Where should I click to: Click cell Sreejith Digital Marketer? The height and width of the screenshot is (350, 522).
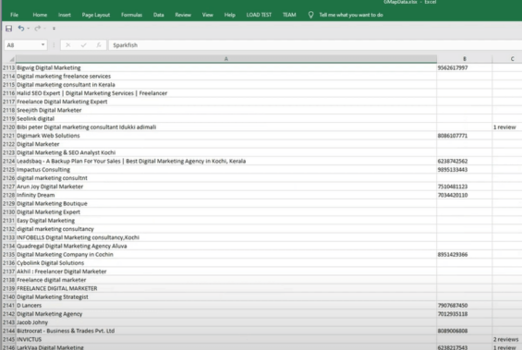pyautogui.click(x=226, y=110)
